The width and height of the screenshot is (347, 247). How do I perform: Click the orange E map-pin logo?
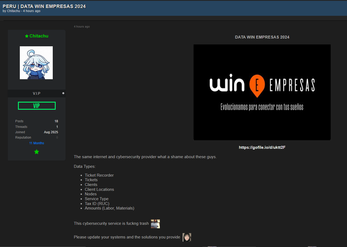tap(257, 86)
